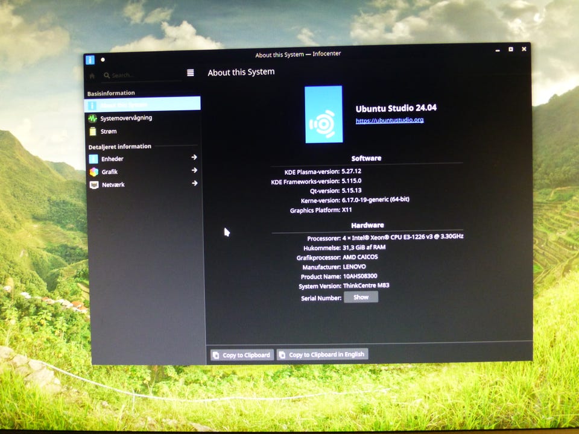Click Copy to Clipboard button
The height and width of the screenshot is (434, 579).
tap(242, 355)
